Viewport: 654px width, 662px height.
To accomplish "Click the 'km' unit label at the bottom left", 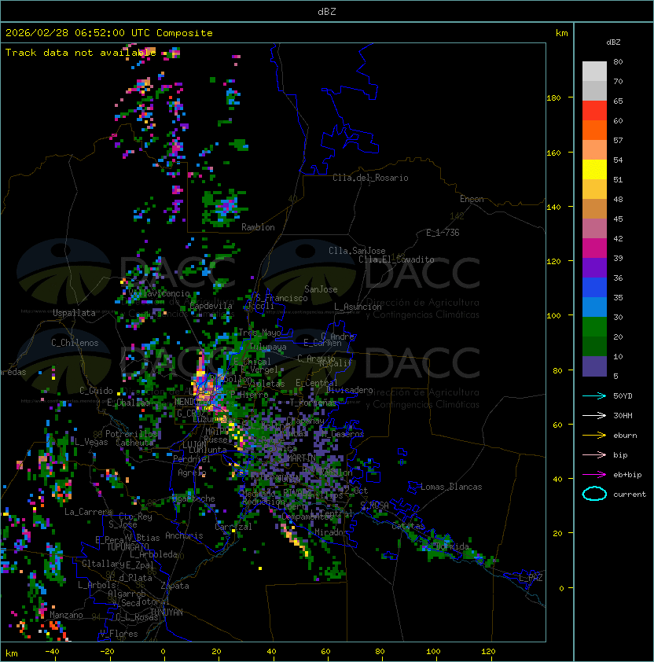I will [12, 653].
